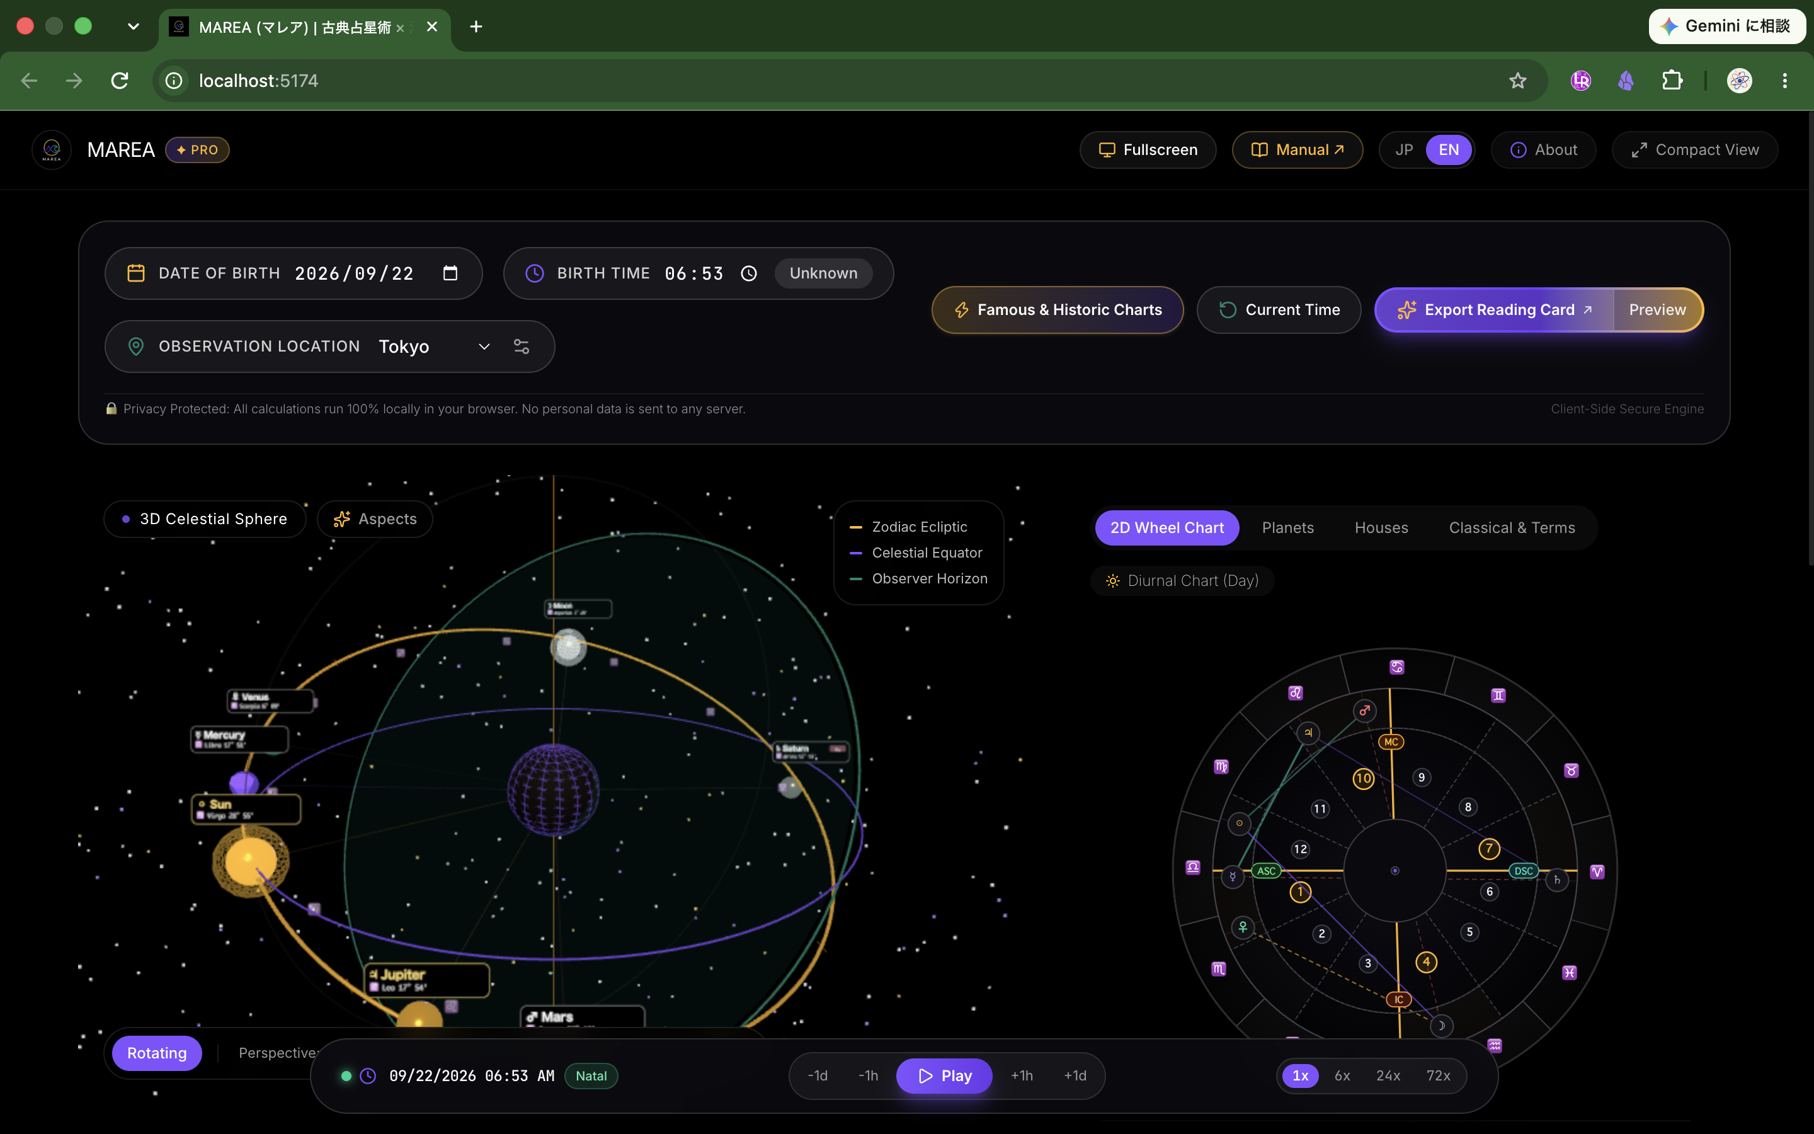Click the Leo zodiac glyph on wheel
Image resolution: width=1814 pixels, height=1134 pixels.
tap(1295, 693)
